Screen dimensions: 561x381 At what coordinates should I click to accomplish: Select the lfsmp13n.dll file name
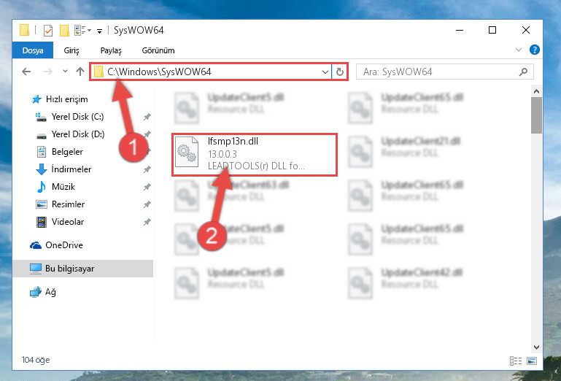(233, 141)
